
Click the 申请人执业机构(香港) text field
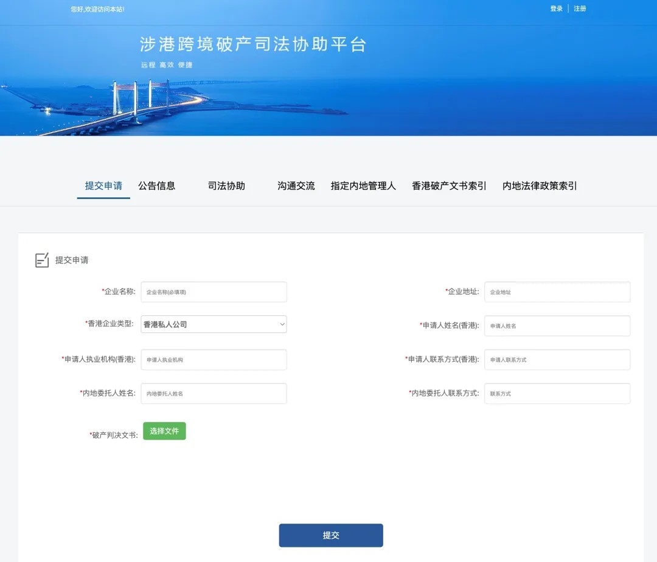pos(214,360)
